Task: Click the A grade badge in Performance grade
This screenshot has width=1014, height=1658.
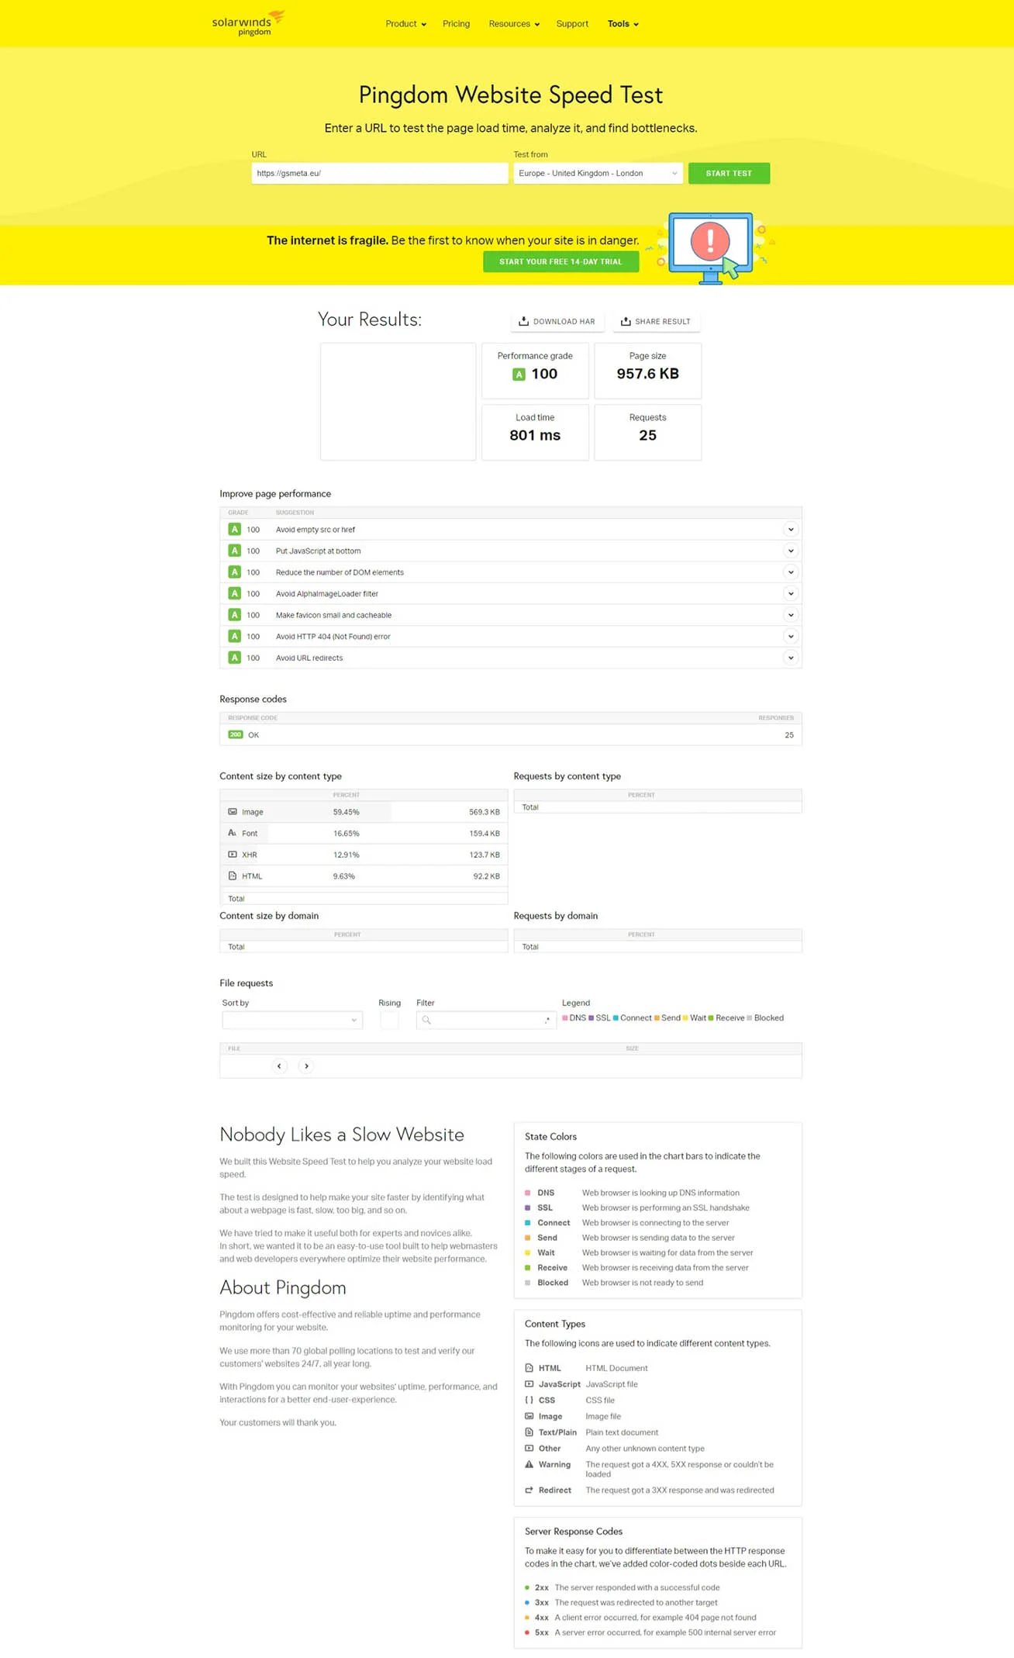Action: pos(519,375)
